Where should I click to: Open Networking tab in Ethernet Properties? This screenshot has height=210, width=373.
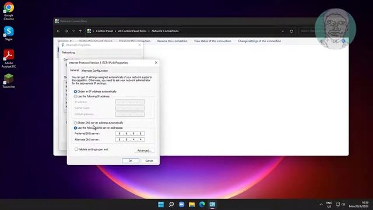click(x=68, y=52)
